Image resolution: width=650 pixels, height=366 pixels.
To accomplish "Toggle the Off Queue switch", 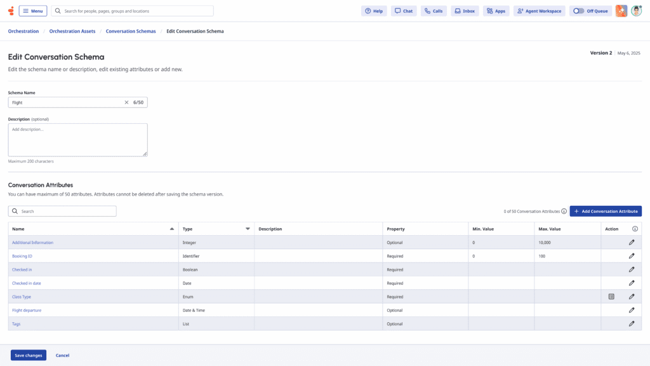I will (579, 11).
